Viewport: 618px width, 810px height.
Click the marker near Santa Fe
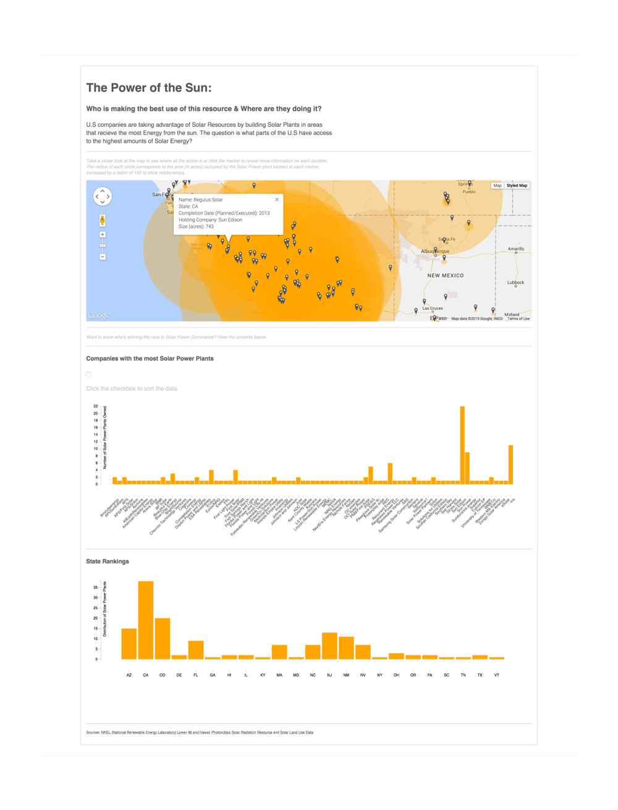(444, 239)
